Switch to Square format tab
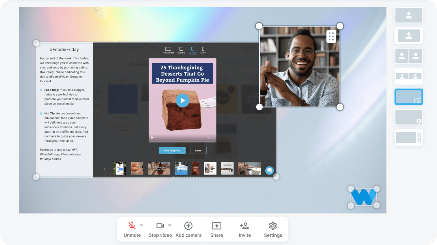 (181, 50)
